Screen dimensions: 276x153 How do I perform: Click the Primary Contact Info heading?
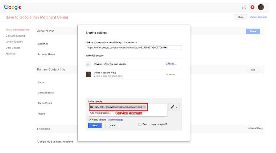pyautogui.click(x=51, y=69)
